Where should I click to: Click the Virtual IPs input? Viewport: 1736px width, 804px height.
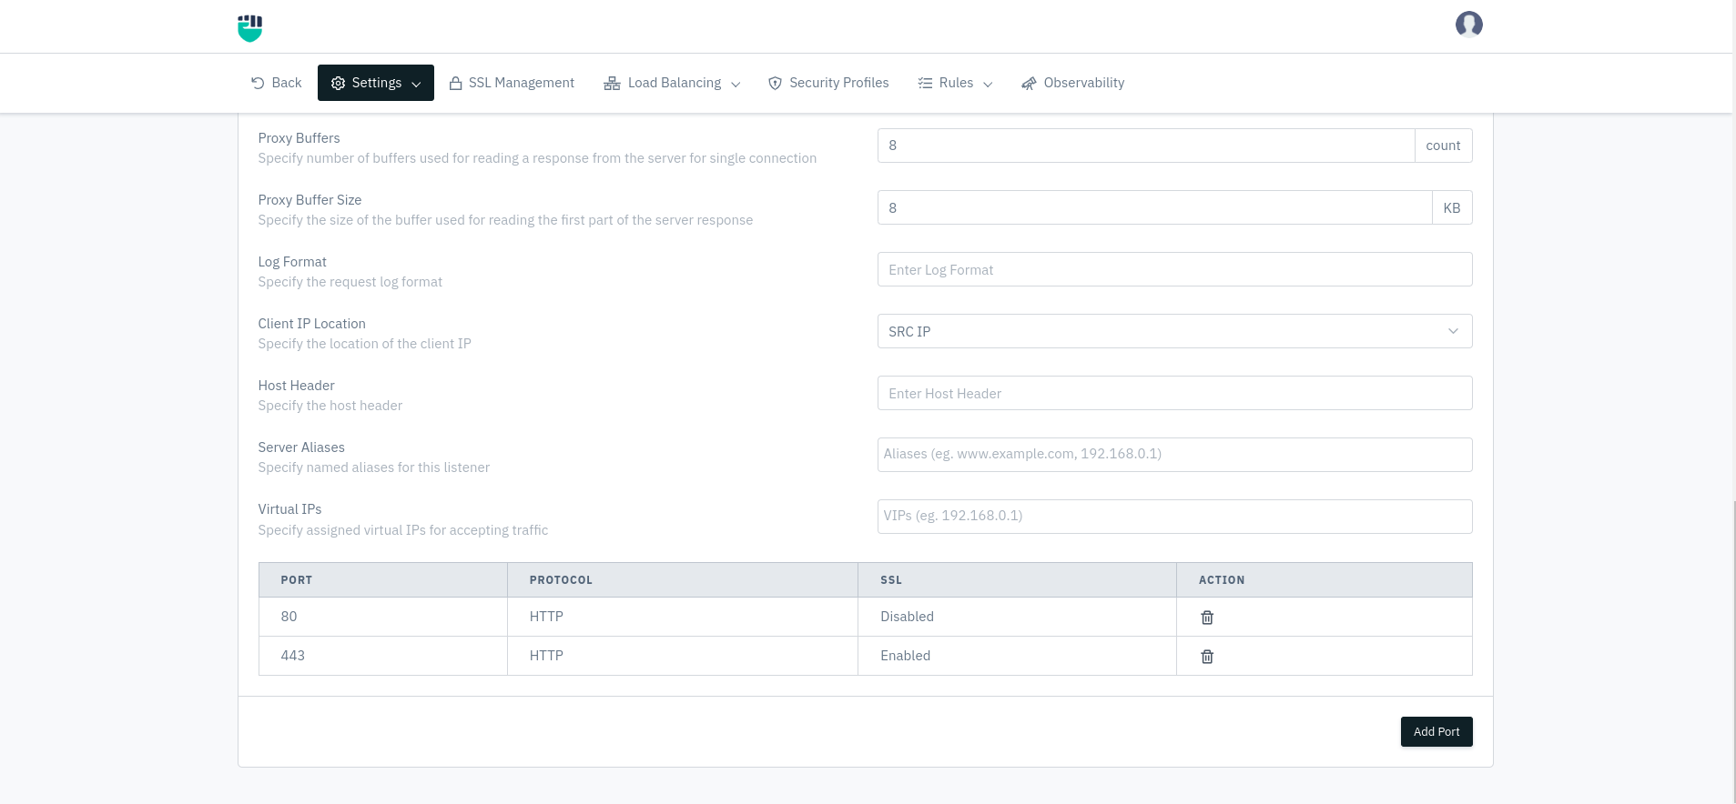pyautogui.click(x=1174, y=517)
